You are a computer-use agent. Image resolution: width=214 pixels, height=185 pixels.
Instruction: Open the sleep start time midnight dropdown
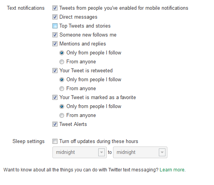[80, 152]
